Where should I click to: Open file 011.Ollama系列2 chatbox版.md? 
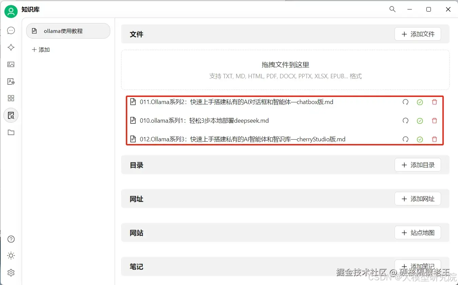(x=236, y=102)
